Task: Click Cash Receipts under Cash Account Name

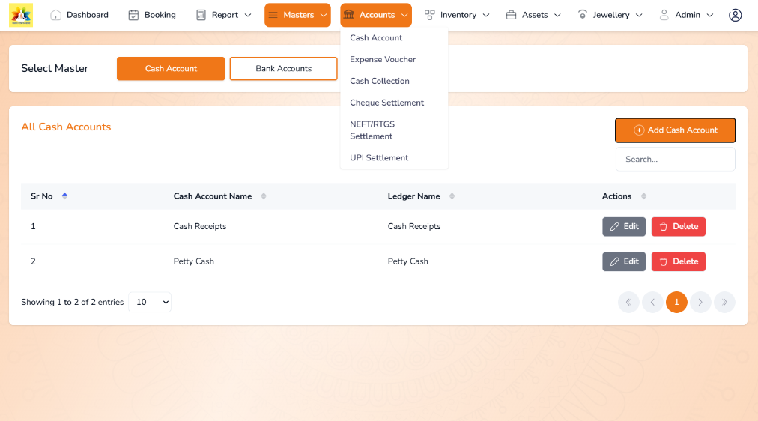Action: (x=200, y=226)
